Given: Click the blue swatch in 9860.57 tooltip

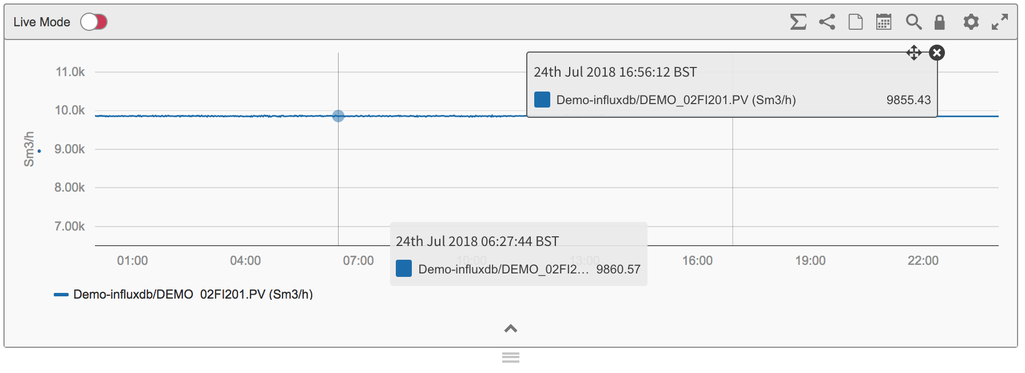Looking at the screenshot, I should coord(404,268).
